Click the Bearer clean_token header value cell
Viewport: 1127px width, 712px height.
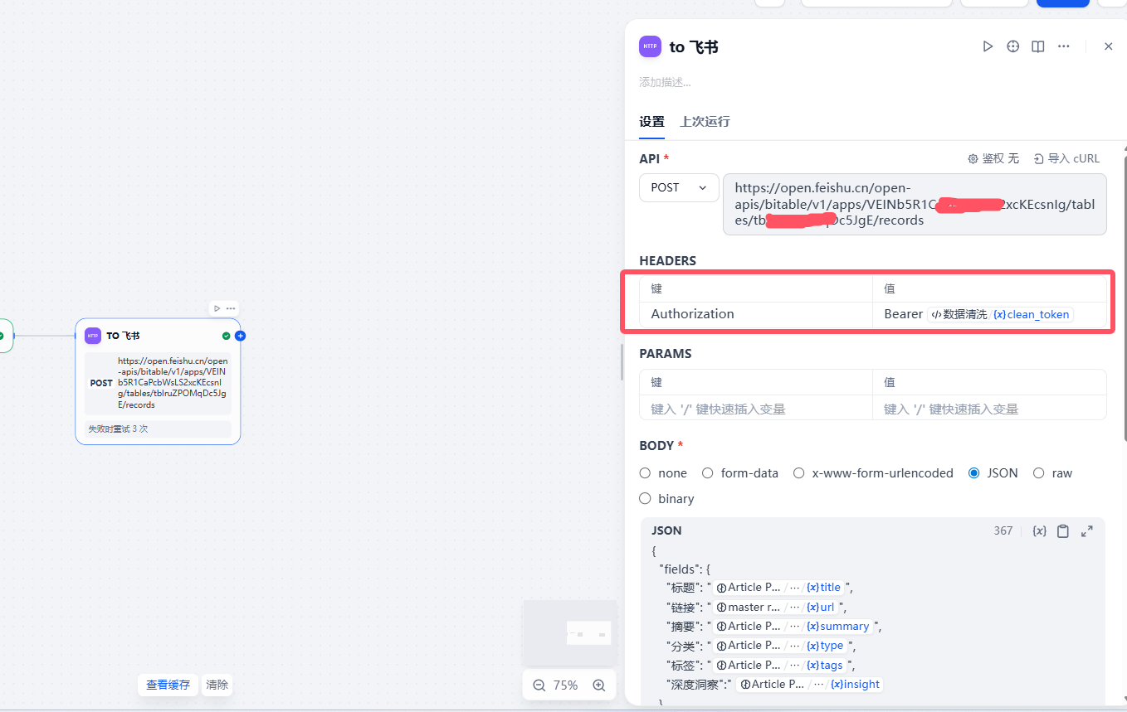click(x=989, y=314)
